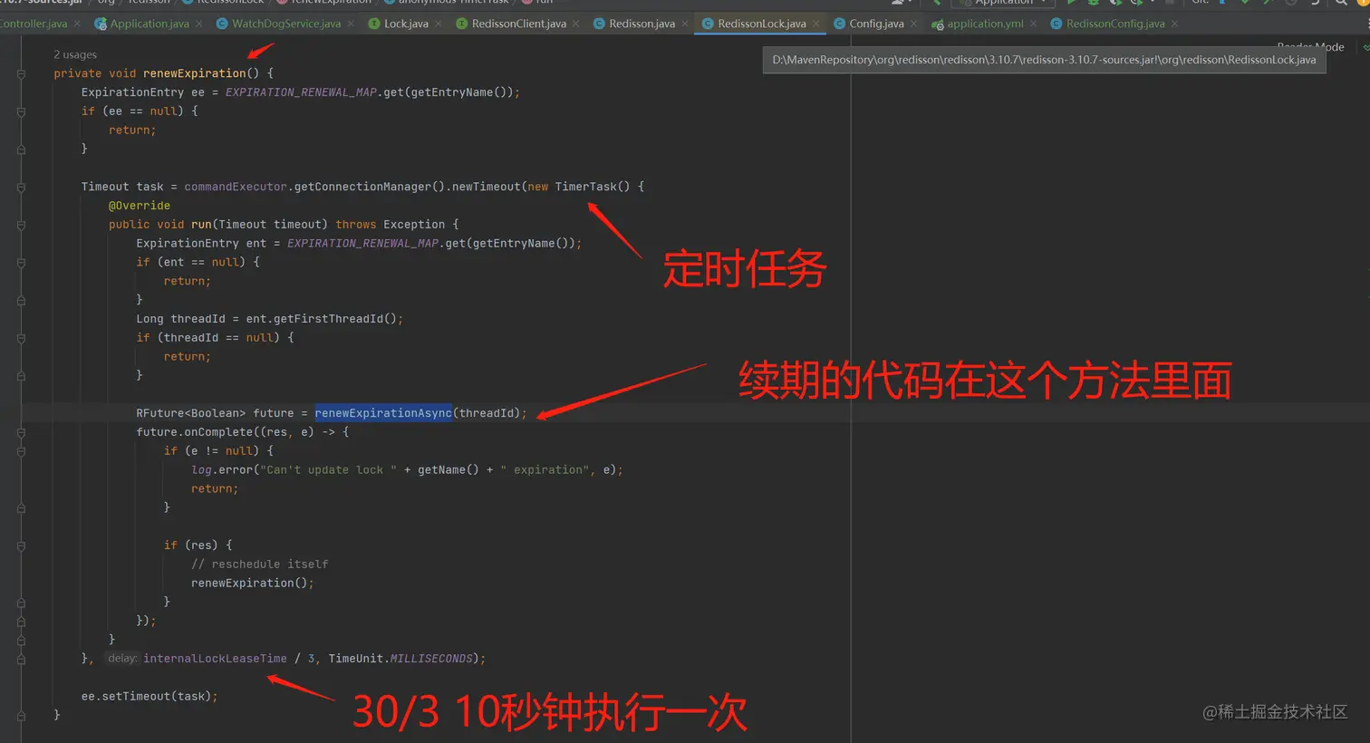Collapse the future.onComplete lambda block
1370x743 pixels.
point(21,432)
